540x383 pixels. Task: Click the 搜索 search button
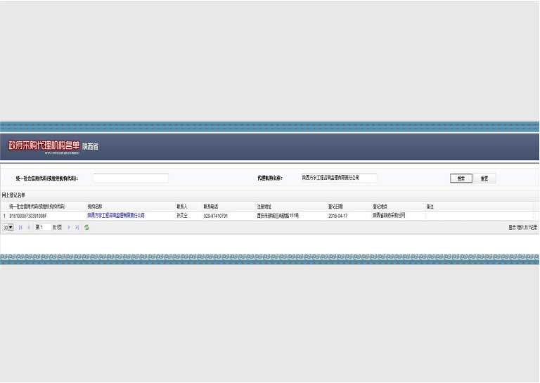pyautogui.click(x=461, y=178)
